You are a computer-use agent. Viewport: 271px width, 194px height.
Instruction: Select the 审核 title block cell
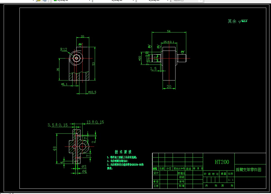[156, 182]
